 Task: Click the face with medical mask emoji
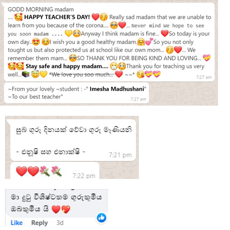click(114, 66)
